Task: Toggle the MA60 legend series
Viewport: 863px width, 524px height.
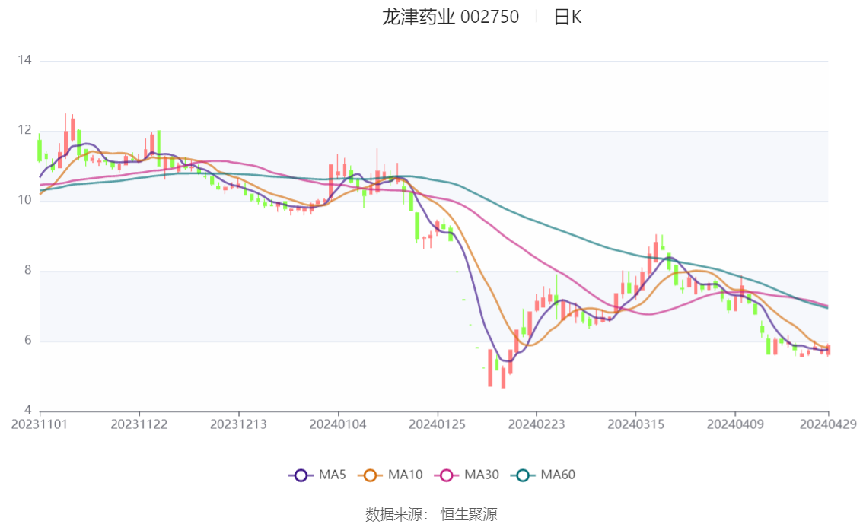Action: tap(543, 475)
